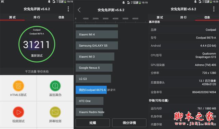Screen dimensions: 219x129
Task: Tap the 型号 Coolpad 8675-A info row
Action: (183, 38)
